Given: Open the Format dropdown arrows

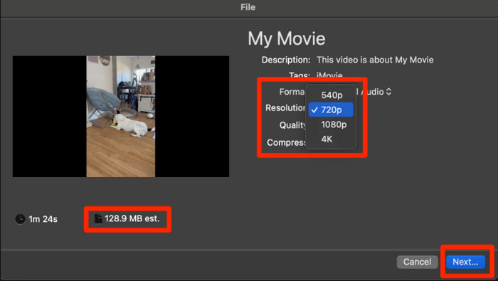Looking at the screenshot, I should (388, 92).
